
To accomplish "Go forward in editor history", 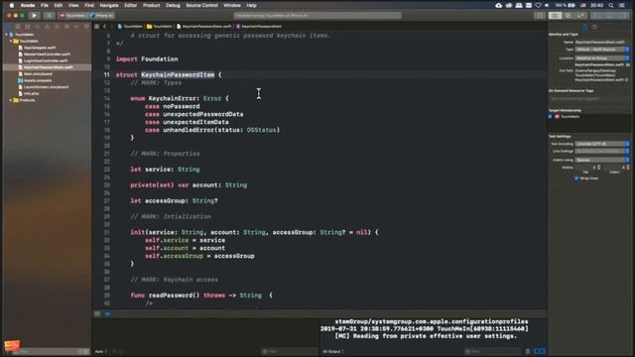I will [x=112, y=27].
